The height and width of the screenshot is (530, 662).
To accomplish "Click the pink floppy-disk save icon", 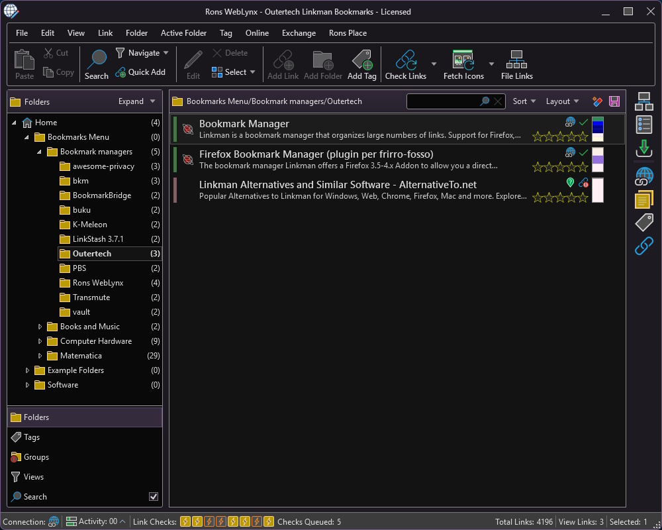I will pos(614,101).
